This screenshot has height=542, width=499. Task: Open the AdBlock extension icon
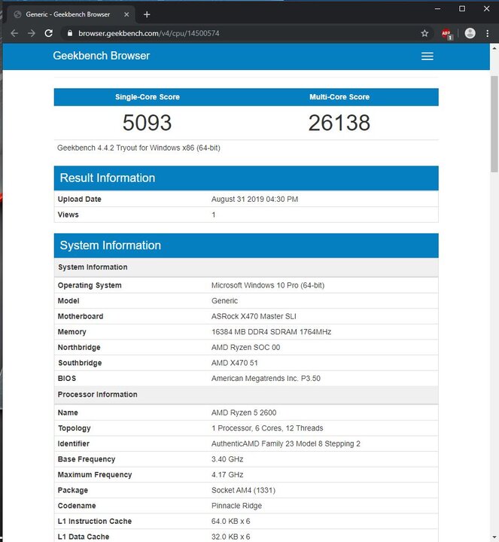click(446, 34)
